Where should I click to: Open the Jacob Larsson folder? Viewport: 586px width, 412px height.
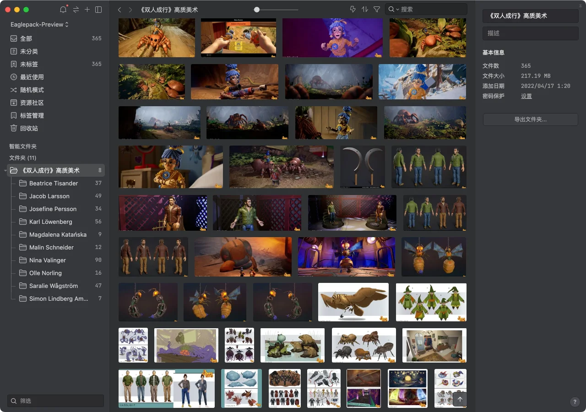coord(60,196)
